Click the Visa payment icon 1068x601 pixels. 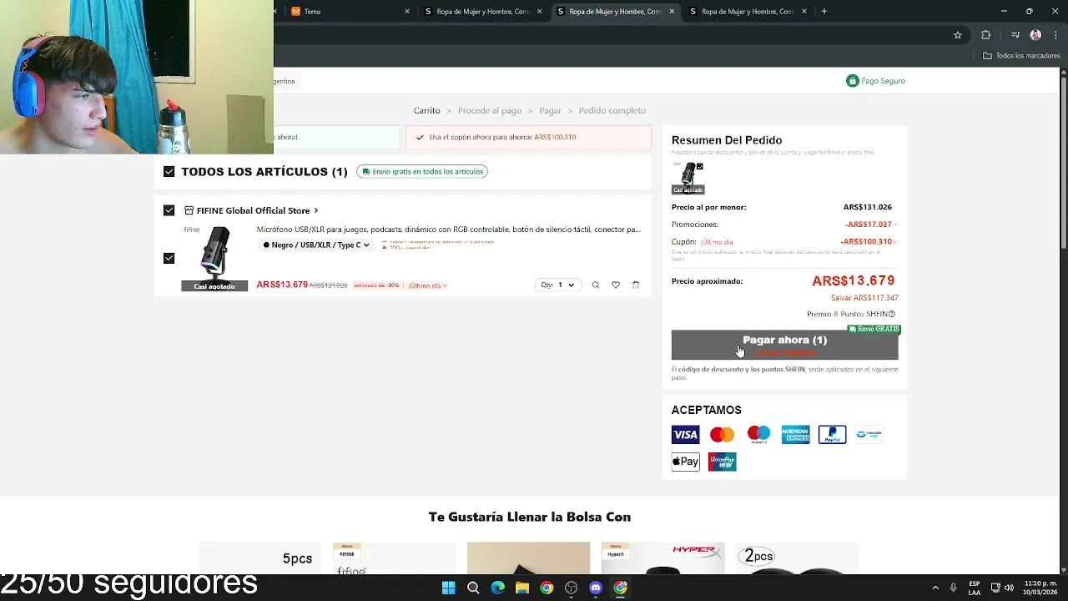click(x=685, y=435)
